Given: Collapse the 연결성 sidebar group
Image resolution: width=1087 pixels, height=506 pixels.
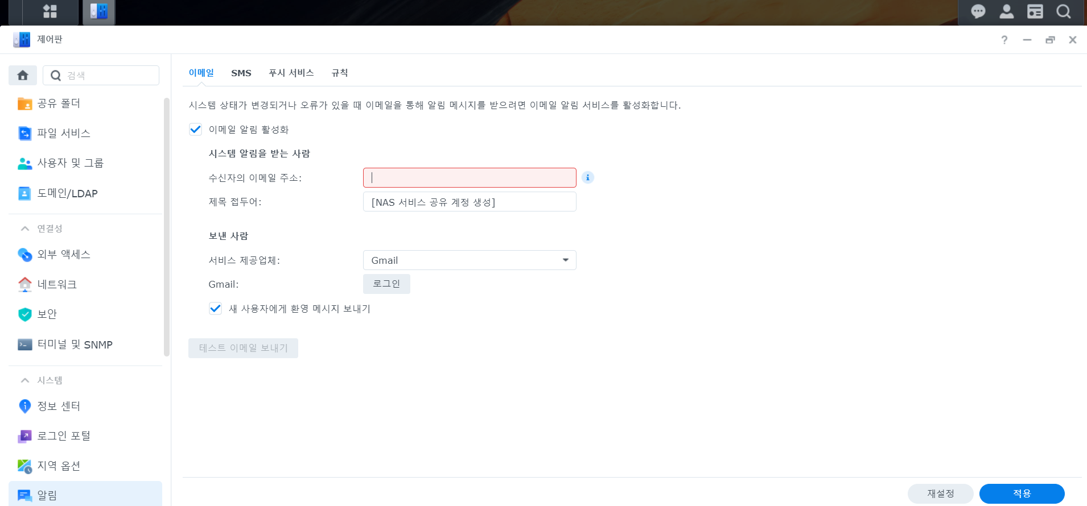Looking at the screenshot, I should (x=25, y=229).
